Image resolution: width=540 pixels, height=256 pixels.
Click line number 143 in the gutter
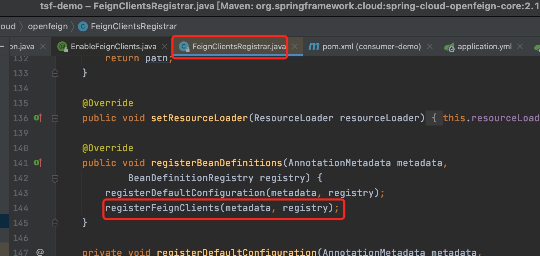(20, 193)
